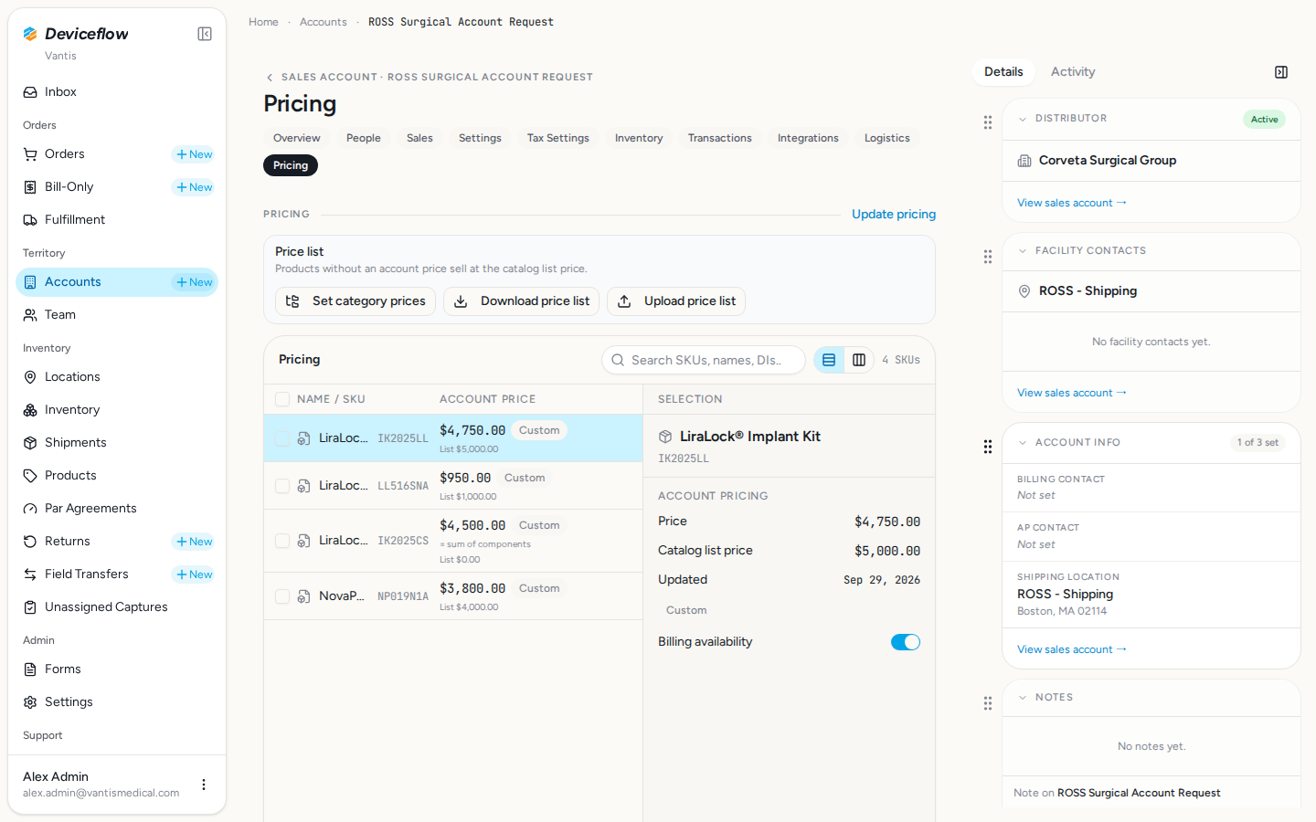Collapse the Facility Contacts section
Screen dimensions: 1316x822
(1023, 251)
